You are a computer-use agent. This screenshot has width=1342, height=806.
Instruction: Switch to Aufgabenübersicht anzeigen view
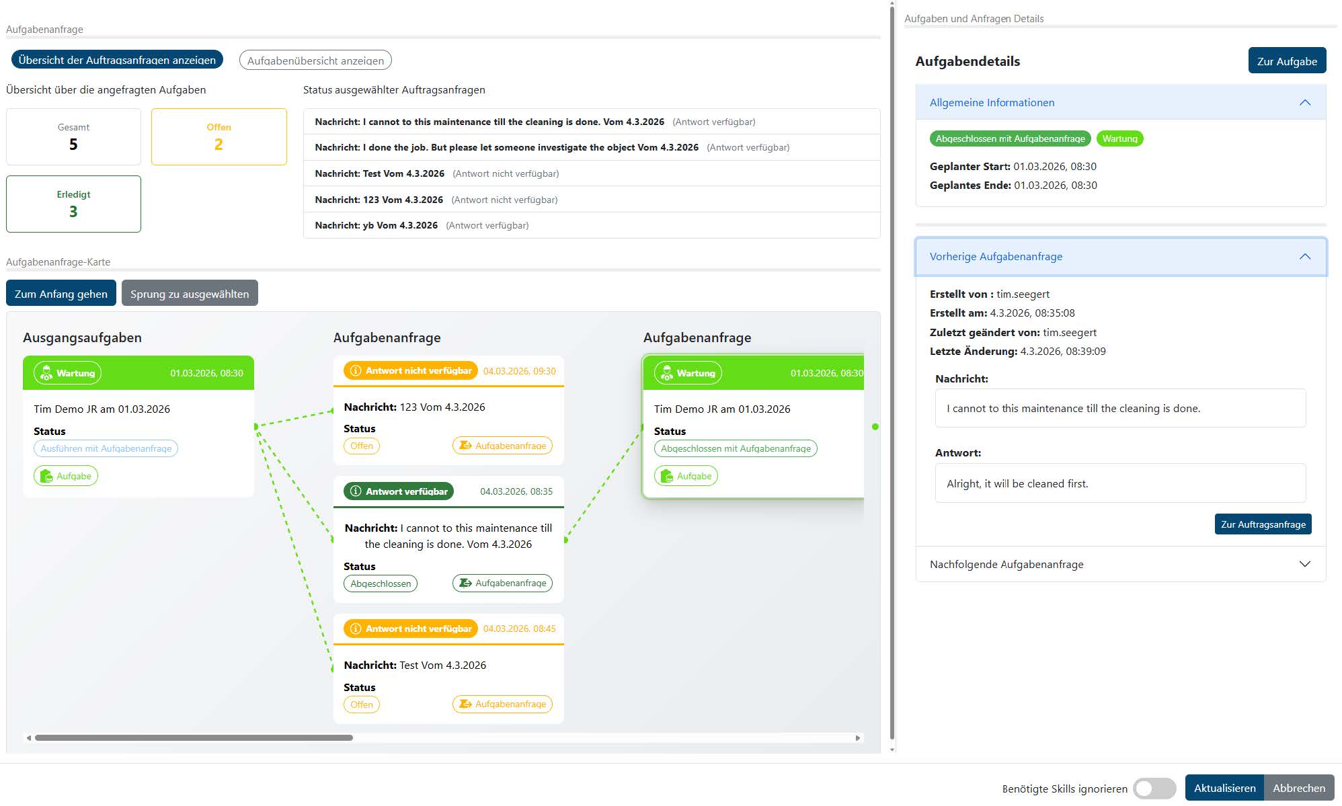click(315, 60)
